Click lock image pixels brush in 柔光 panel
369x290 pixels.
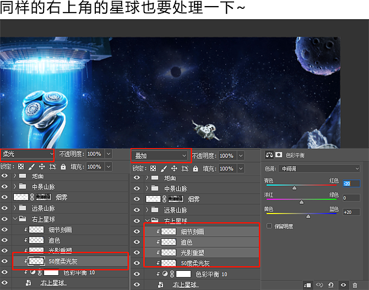(31, 167)
